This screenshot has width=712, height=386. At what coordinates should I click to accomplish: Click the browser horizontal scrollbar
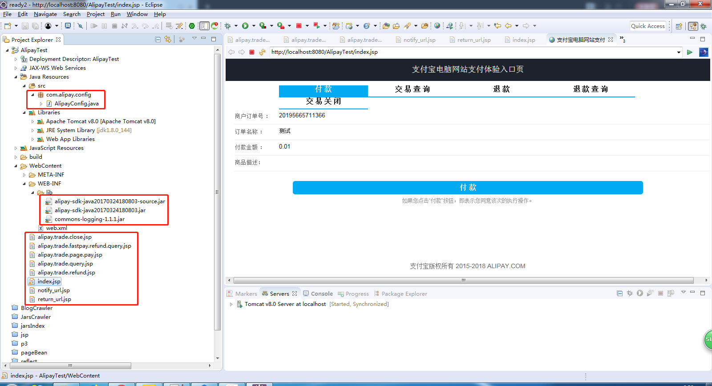(463, 280)
